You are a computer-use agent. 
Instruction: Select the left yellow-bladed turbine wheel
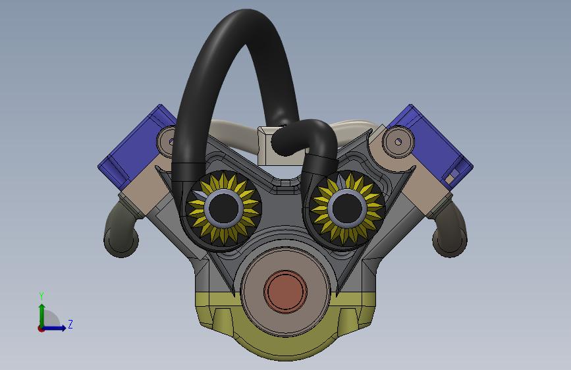(x=223, y=207)
